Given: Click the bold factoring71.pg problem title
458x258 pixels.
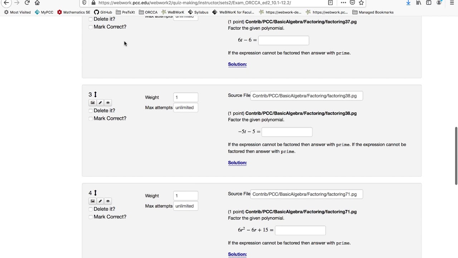Looking at the screenshot, I should [301, 212].
